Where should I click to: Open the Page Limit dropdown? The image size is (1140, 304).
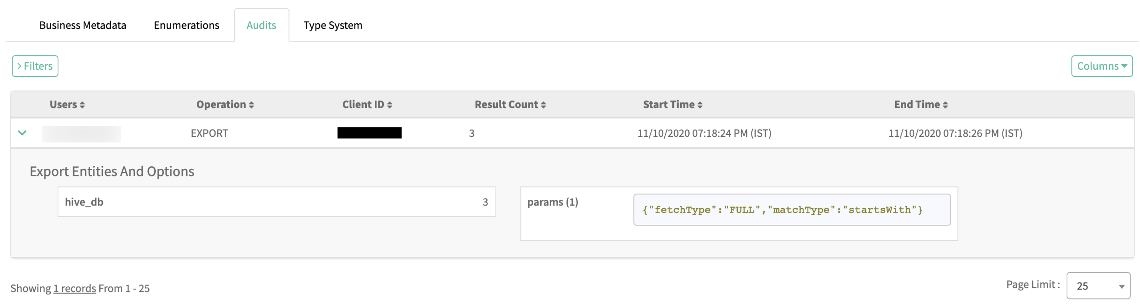pos(1098,286)
